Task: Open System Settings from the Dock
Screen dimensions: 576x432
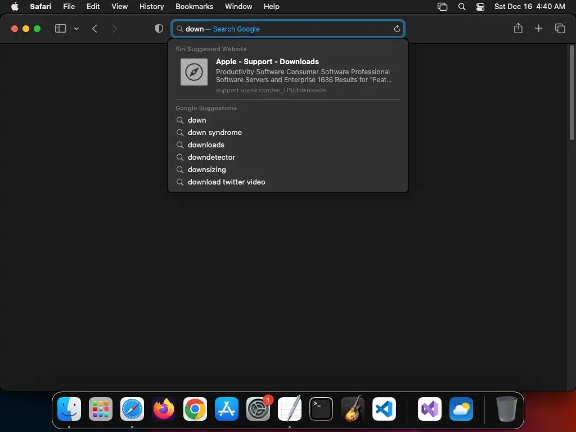Action: [258, 409]
